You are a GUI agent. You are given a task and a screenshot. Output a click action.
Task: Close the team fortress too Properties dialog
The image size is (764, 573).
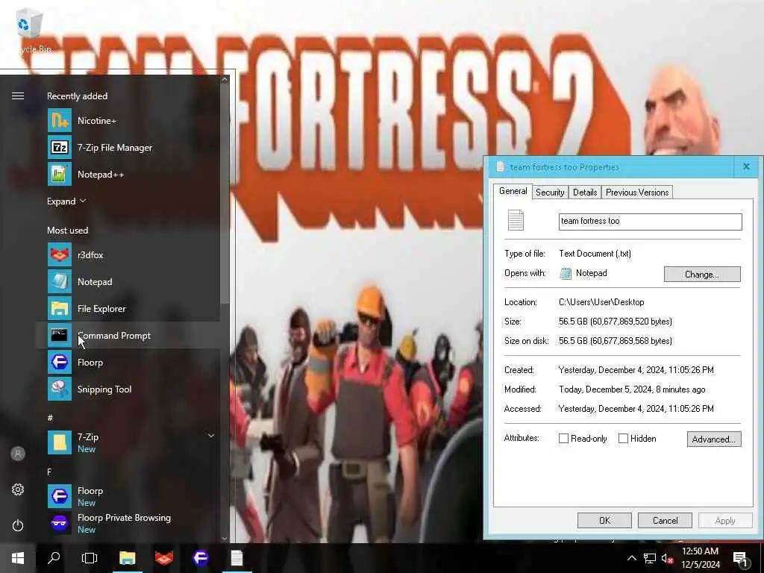(746, 166)
